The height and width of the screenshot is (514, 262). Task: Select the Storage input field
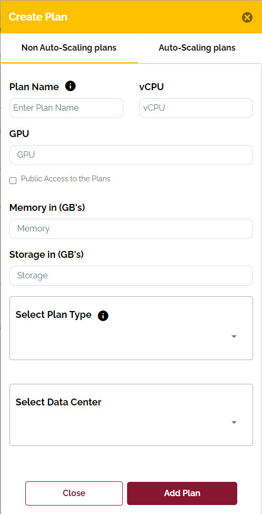(131, 275)
